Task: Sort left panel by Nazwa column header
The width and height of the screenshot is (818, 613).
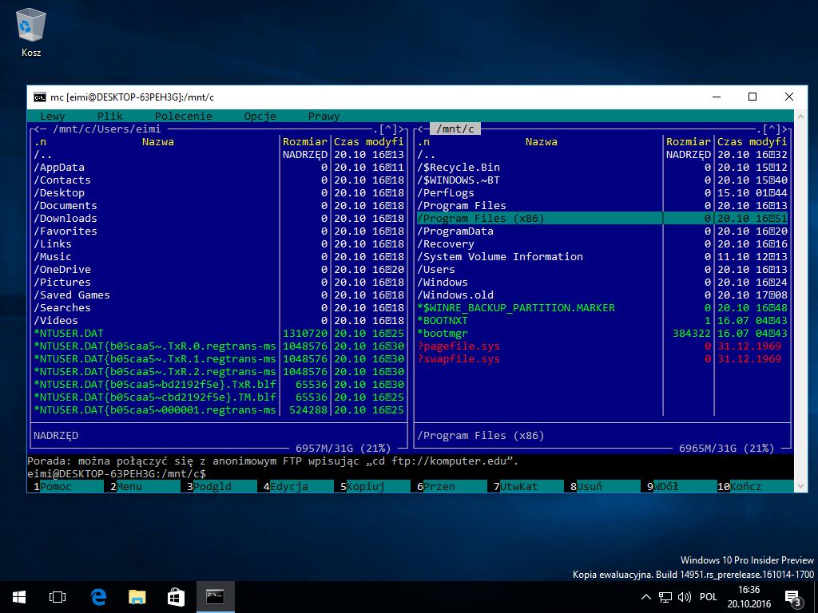Action: [157, 142]
